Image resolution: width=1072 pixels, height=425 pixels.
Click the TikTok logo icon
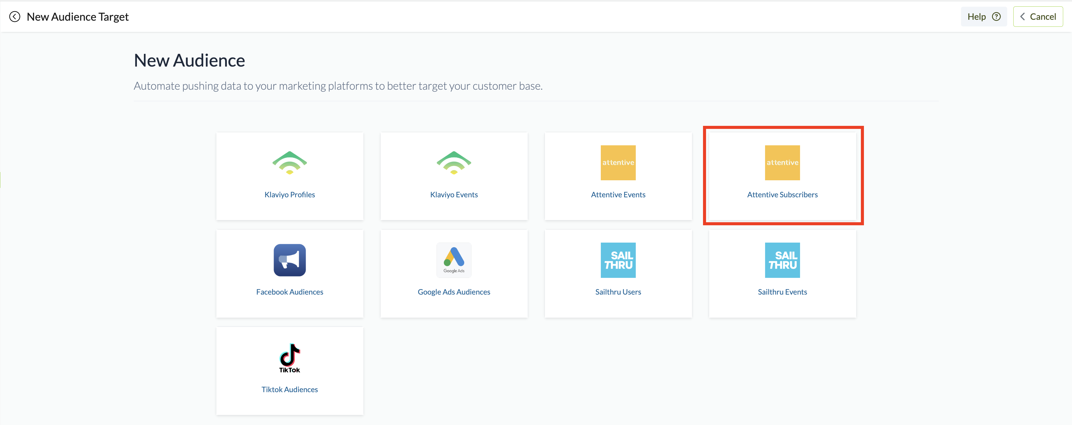(290, 358)
